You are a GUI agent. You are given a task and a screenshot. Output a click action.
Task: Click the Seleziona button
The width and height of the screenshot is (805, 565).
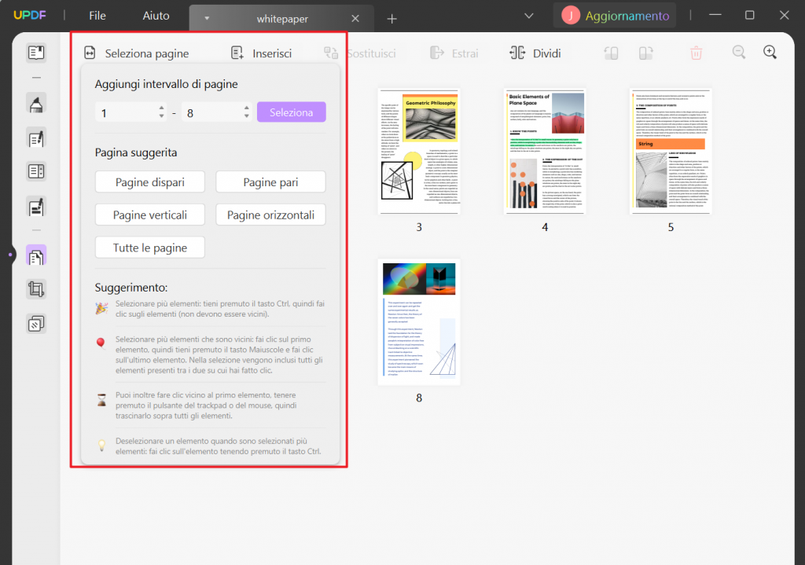click(291, 112)
